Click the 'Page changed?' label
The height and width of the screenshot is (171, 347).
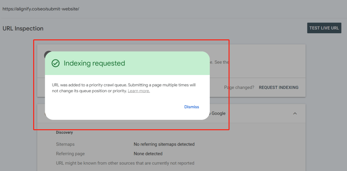(x=239, y=88)
